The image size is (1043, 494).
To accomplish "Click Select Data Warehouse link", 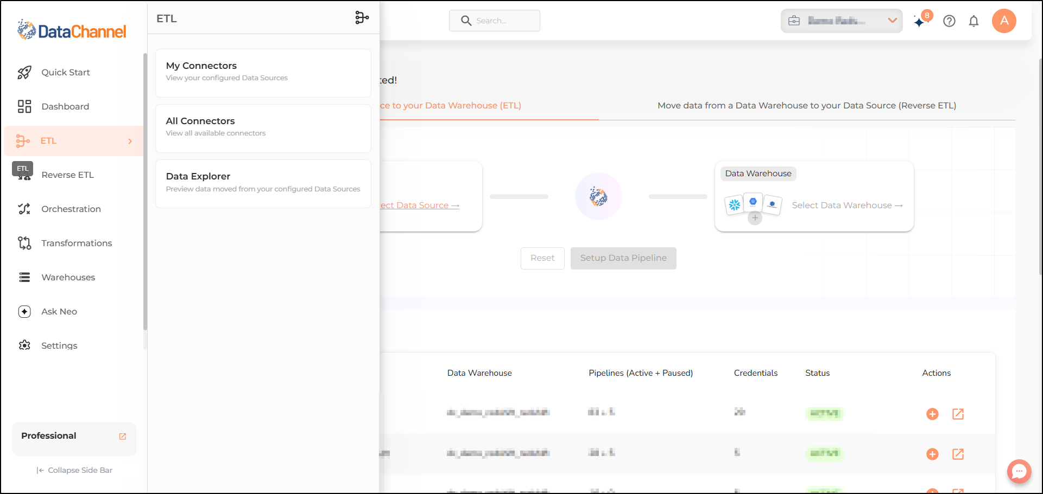I will click(x=847, y=206).
